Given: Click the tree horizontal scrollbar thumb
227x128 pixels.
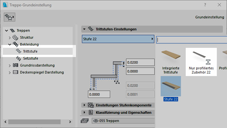Looking at the screenshot, I should click(35, 122).
